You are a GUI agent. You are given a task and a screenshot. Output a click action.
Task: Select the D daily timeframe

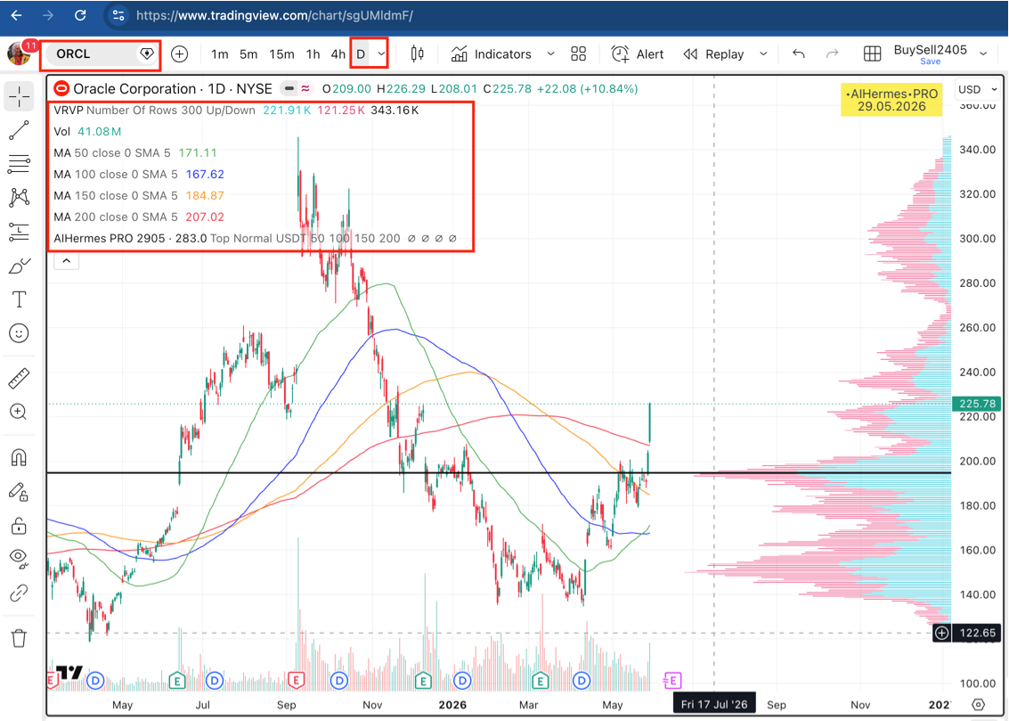pos(361,54)
